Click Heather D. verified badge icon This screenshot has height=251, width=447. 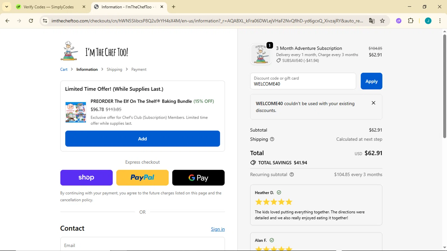tap(279, 193)
